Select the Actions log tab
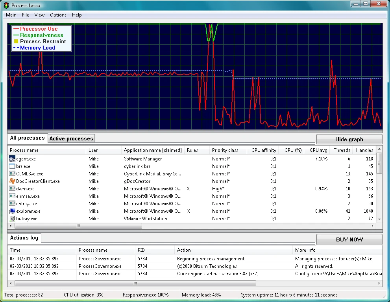The height and width of the screenshot is (302, 390). point(24,238)
